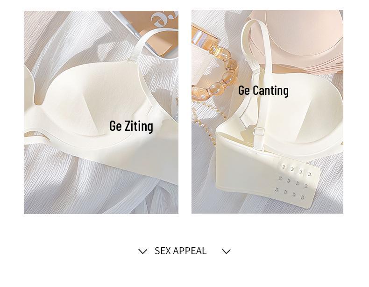Screen dimensions: 369x287
Task: Click the Ge Ziting label
Action: pyautogui.click(x=131, y=126)
